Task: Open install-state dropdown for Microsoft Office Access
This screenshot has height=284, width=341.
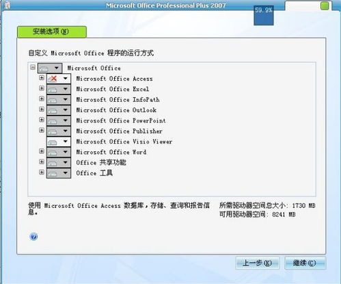Action: point(59,79)
